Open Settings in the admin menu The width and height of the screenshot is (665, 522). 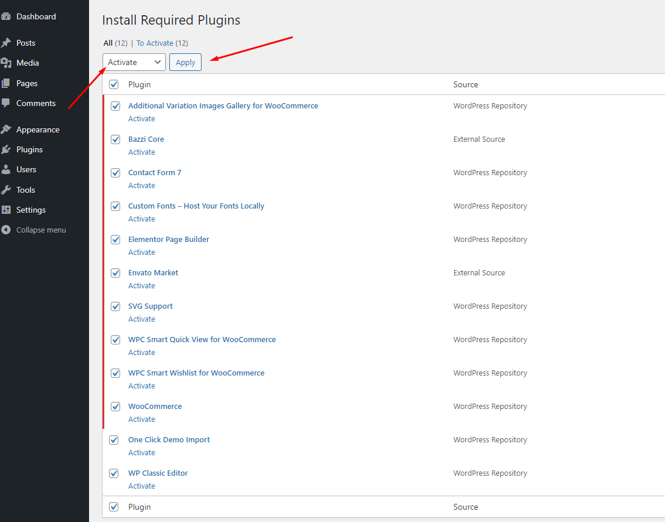click(31, 210)
